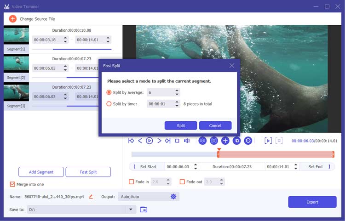Open output settings via the gear icon
This screenshot has width=345, height=221.
(x=173, y=196)
